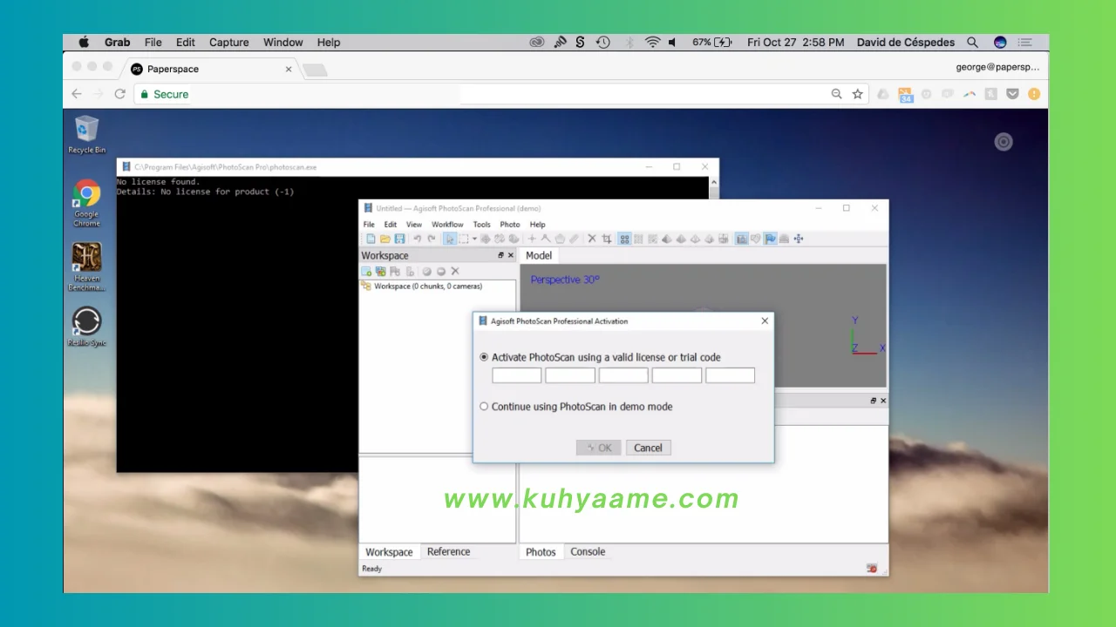Click the Reset view arrows icon
The image size is (1116, 627).
pyautogui.click(x=799, y=239)
